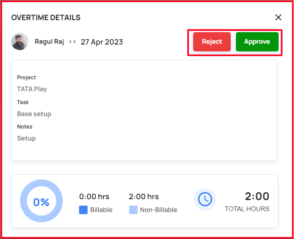
Task: Click the 0% donut chart
Action: [41, 201]
